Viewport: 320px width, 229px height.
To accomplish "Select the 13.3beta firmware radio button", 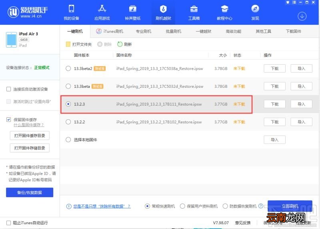I will [68, 86].
